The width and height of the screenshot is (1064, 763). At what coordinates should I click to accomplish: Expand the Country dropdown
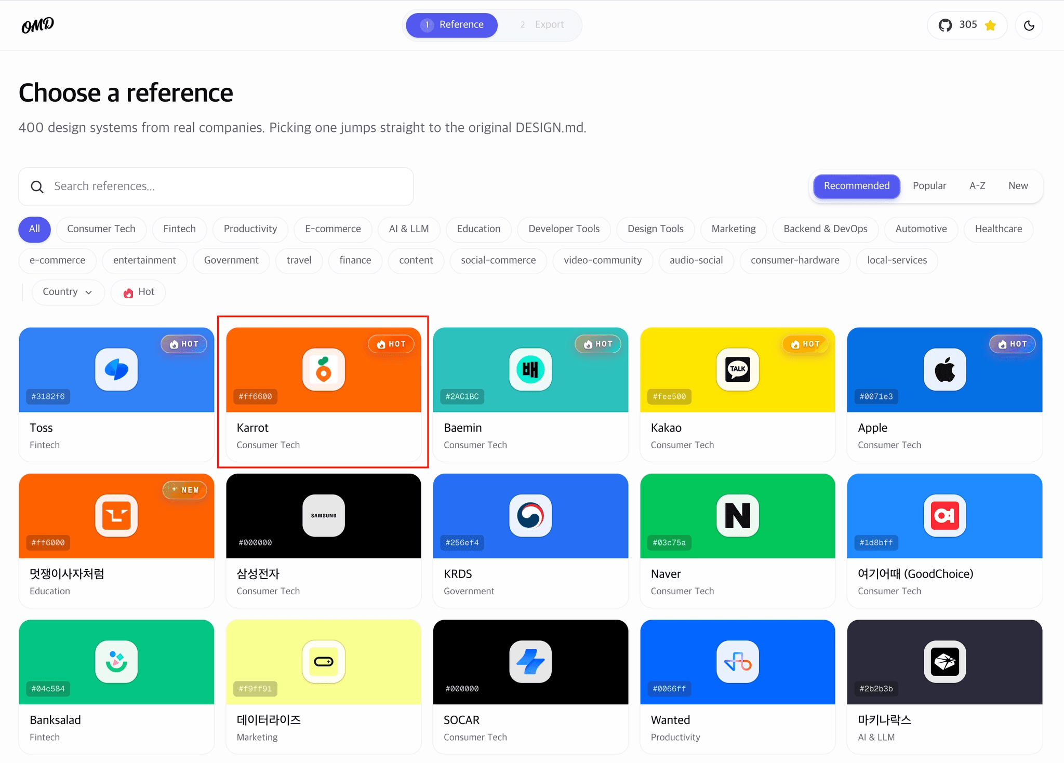(68, 292)
